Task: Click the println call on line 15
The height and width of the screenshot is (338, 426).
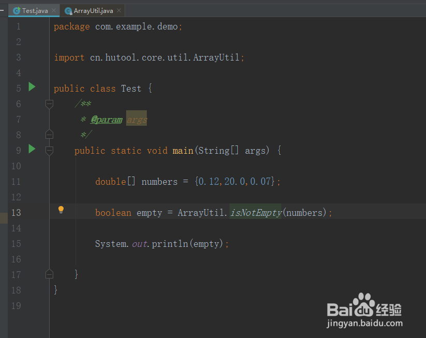Action: coord(170,244)
